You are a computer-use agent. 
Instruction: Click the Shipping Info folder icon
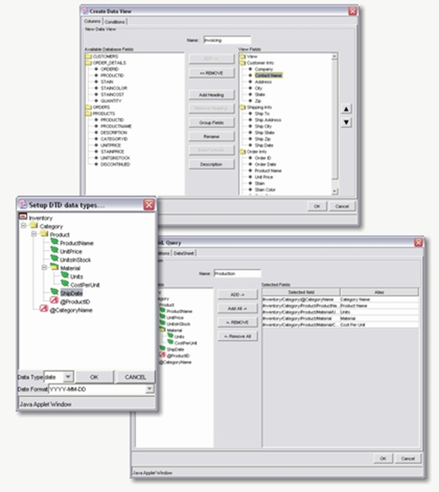pyautogui.click(x=242, y=107)
